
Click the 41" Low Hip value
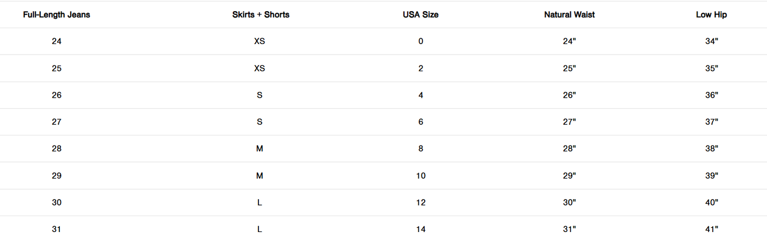click(x=711, y=229)
